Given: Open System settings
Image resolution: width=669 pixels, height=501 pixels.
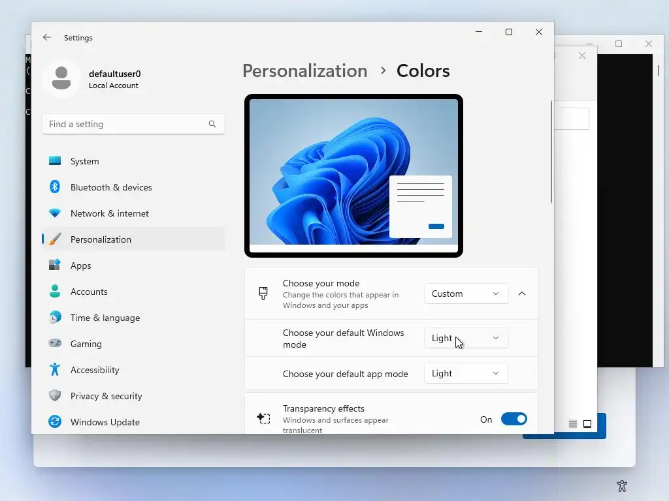Looking at the screenshot, I should 133,161.
